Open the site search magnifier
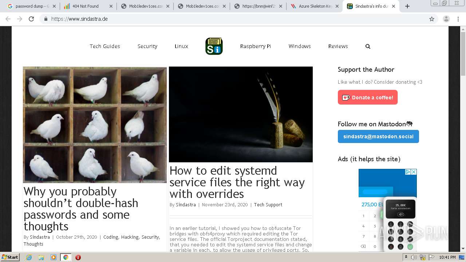 point(368,46)
